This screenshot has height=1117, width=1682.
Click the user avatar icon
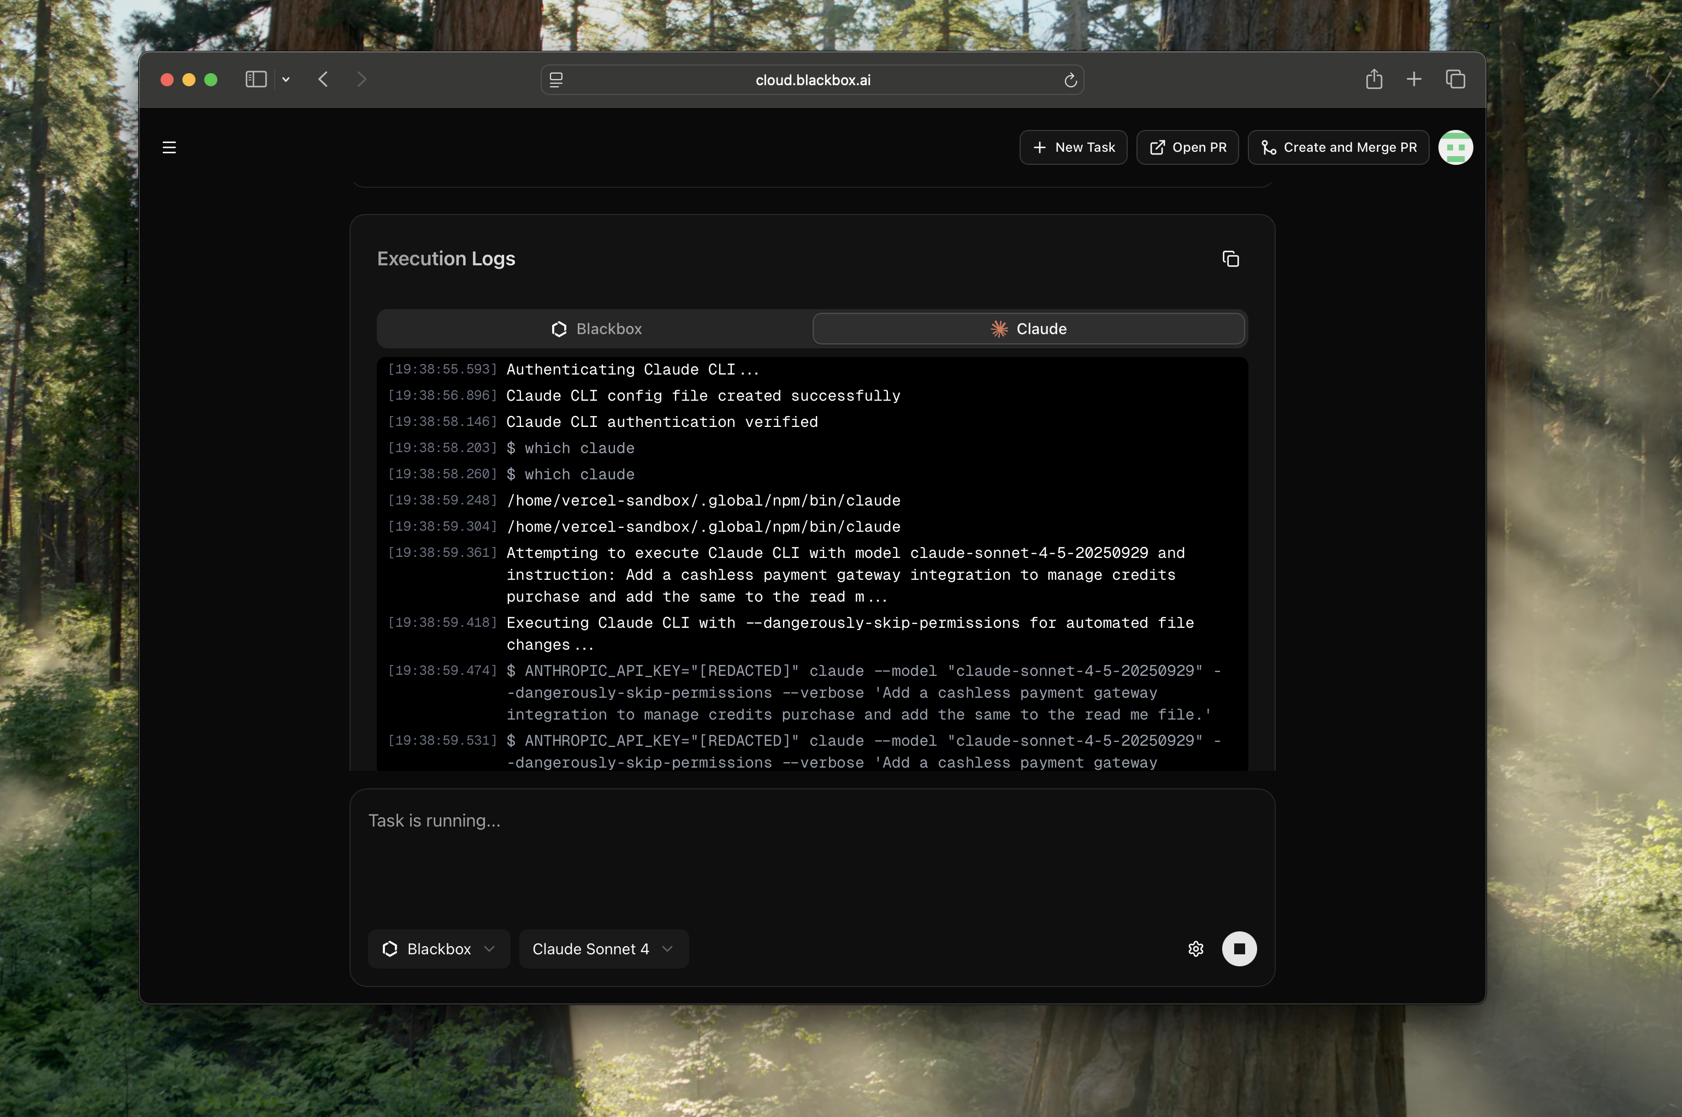click(x=1455, y=147)
